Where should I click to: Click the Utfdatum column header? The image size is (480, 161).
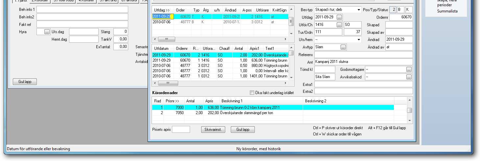pyautogui.click(x=163, y=48)
